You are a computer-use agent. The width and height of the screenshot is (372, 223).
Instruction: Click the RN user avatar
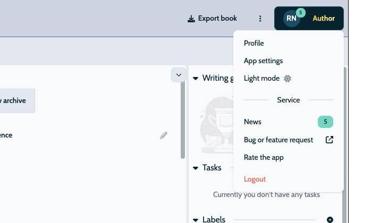(x=291, y=19)
